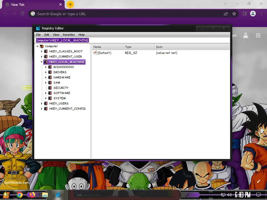267x200 pixels.
Task: Click the SAM key icon
Action: click(50, 83)
